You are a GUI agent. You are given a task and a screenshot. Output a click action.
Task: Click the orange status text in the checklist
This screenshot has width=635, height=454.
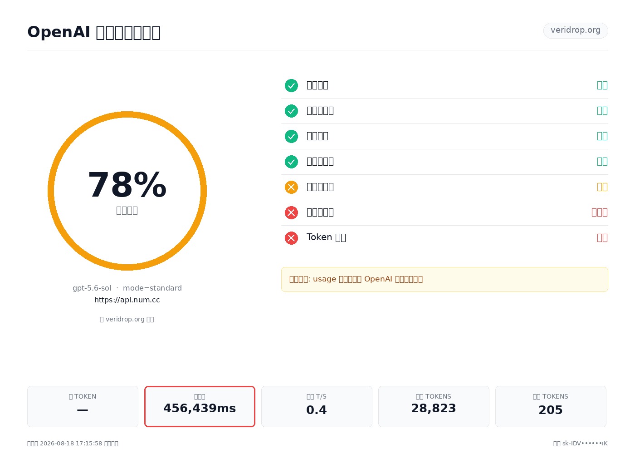[x=602, y=187]
